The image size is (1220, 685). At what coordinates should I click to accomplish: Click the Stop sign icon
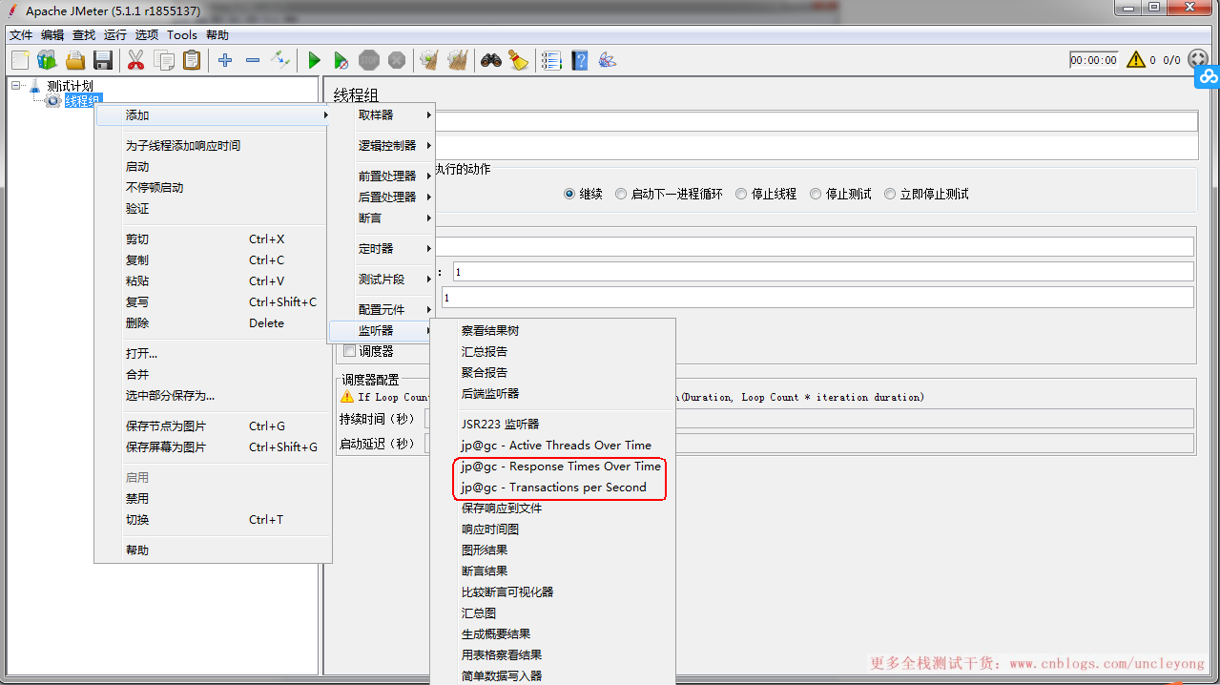click(369, 60)
